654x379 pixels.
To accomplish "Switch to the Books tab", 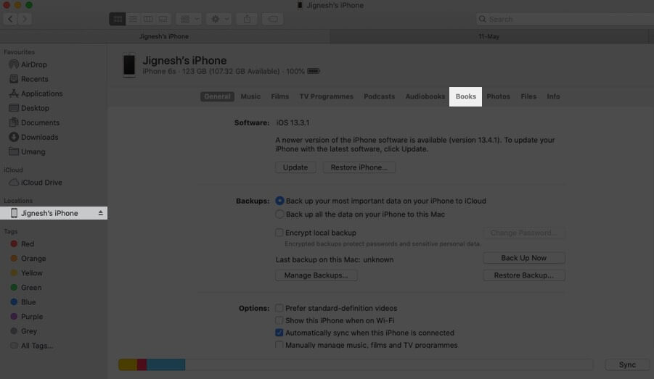I will tap(465, 96).
